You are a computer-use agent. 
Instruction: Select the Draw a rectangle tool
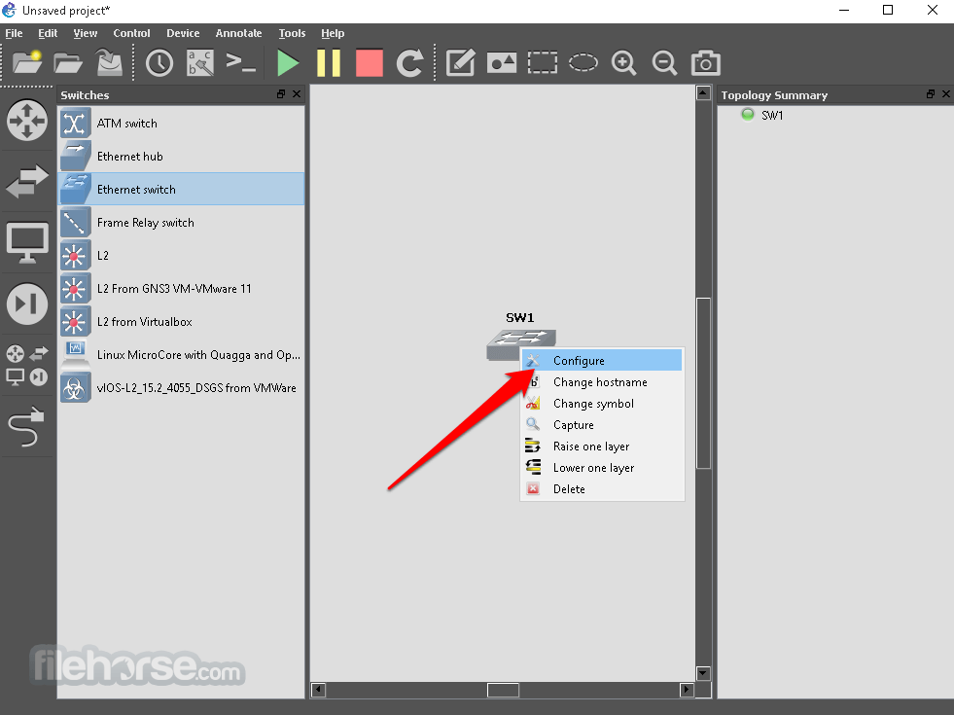(x=542, y=62)
